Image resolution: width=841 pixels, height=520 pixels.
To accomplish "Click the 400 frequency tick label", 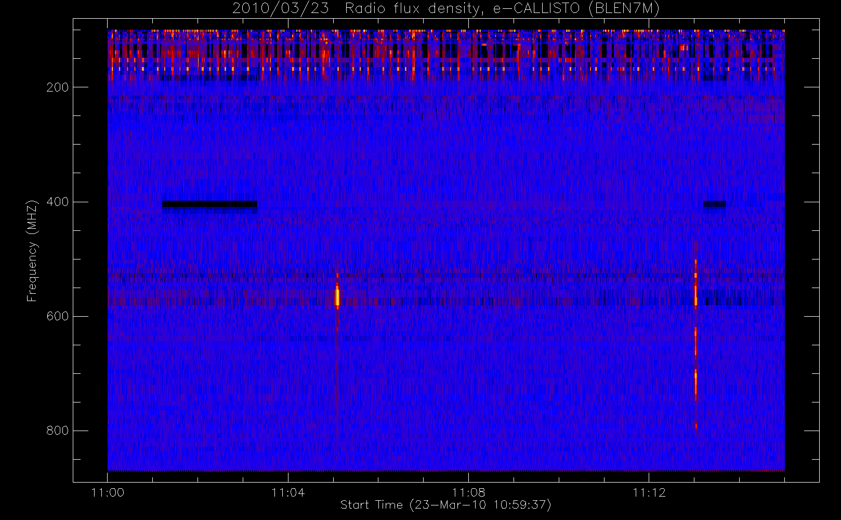I will point(58,202).
